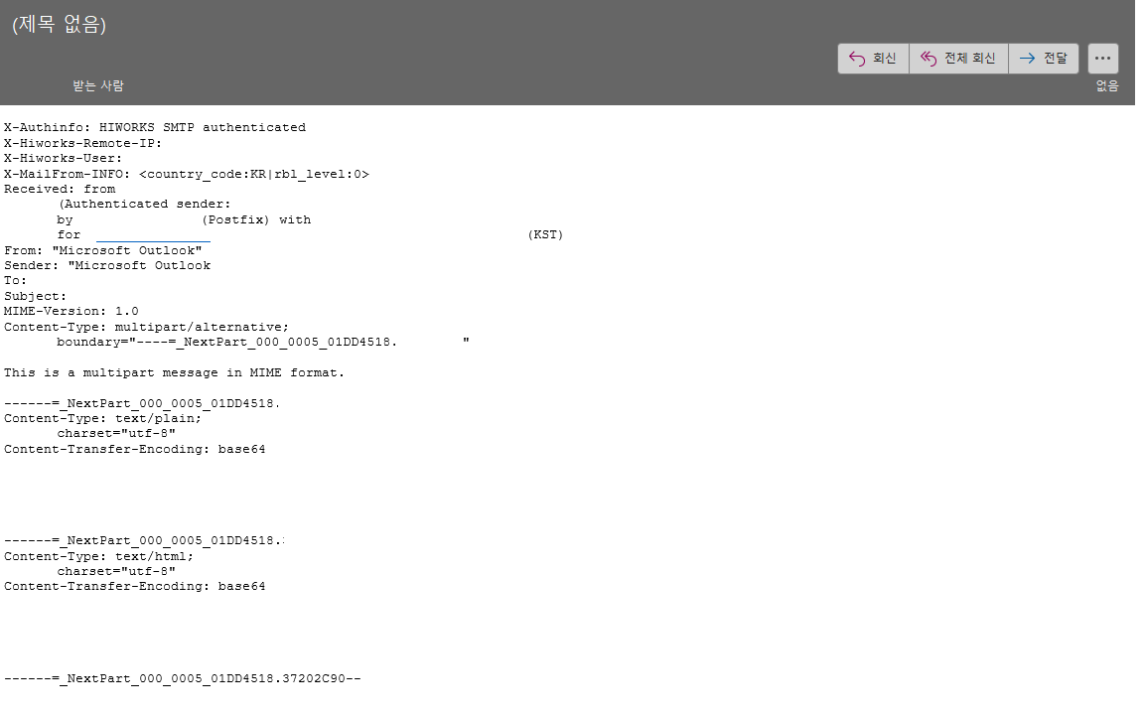Select the Sender: "Microsoft Outlook line
Viewport: 1144px width, 718px height.
click(x=107, y=265)
